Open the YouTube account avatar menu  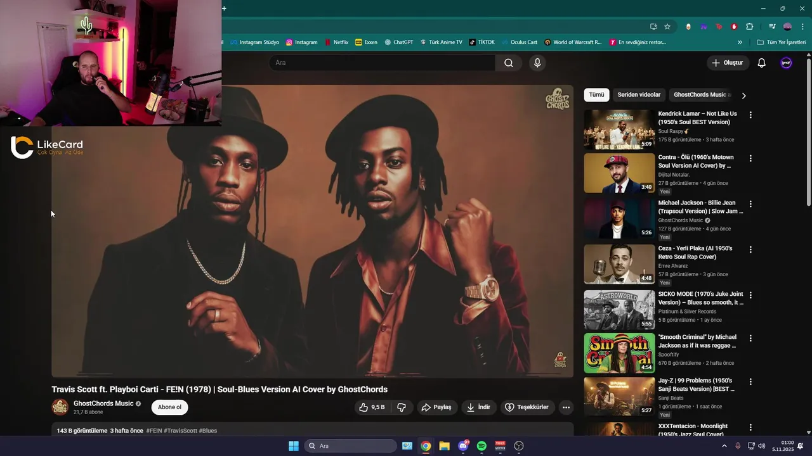tap(786, 63)
